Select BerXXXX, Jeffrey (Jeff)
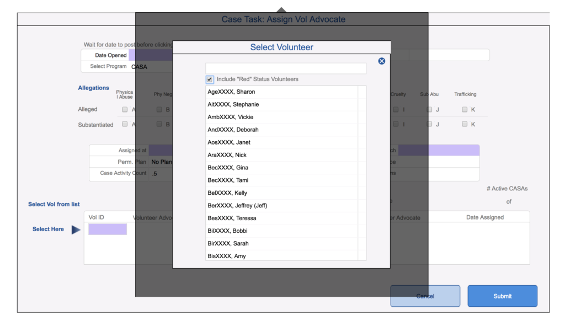The height and width of the screenshot is (320, 565). coord(281,206)
